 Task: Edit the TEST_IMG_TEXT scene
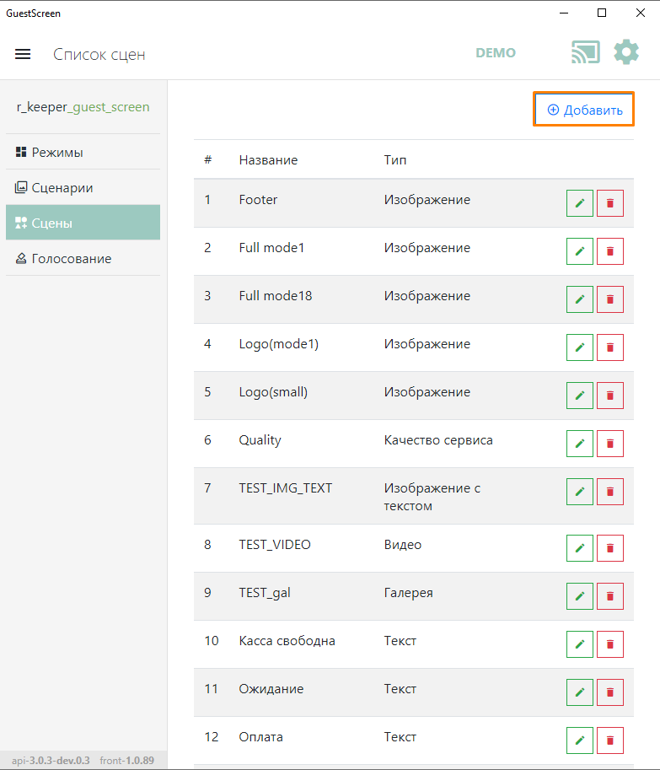[579, 492]
